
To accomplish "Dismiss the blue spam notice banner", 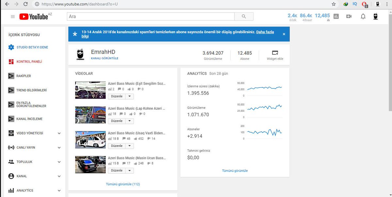I will click(x=284, y=34).
